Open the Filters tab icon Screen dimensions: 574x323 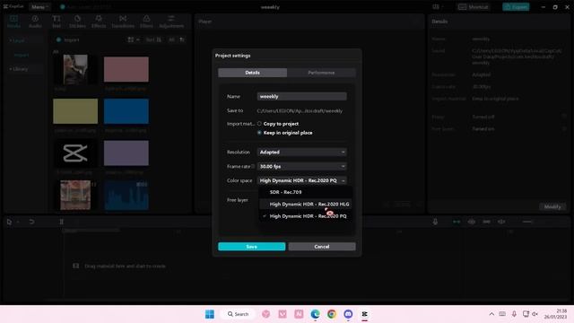pyautogui.click(x=146, y=22)
